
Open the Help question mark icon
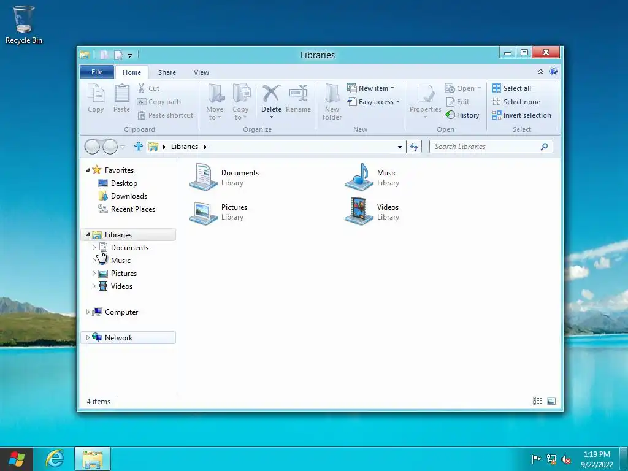point(554,71)
